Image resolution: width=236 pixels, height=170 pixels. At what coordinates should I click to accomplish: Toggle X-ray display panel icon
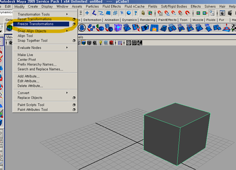pyautogui.click(x=128, y=43)
